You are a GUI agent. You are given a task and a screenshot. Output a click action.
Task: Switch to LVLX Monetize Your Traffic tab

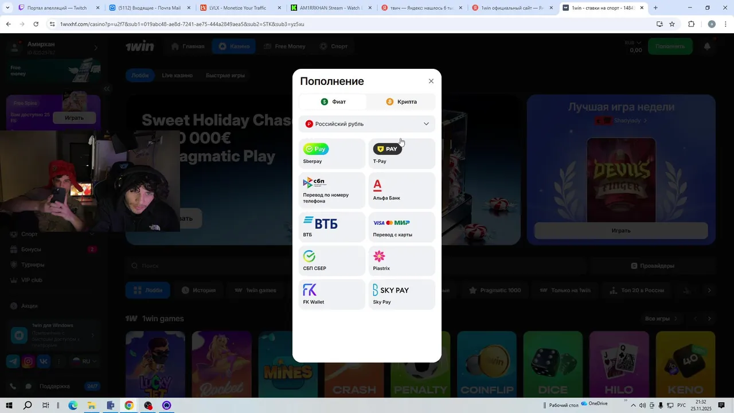[240, 8]
